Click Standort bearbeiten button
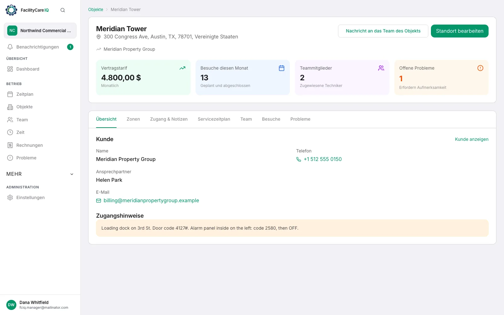This screenshot has width=504, height=315. [x=460, y=31]
